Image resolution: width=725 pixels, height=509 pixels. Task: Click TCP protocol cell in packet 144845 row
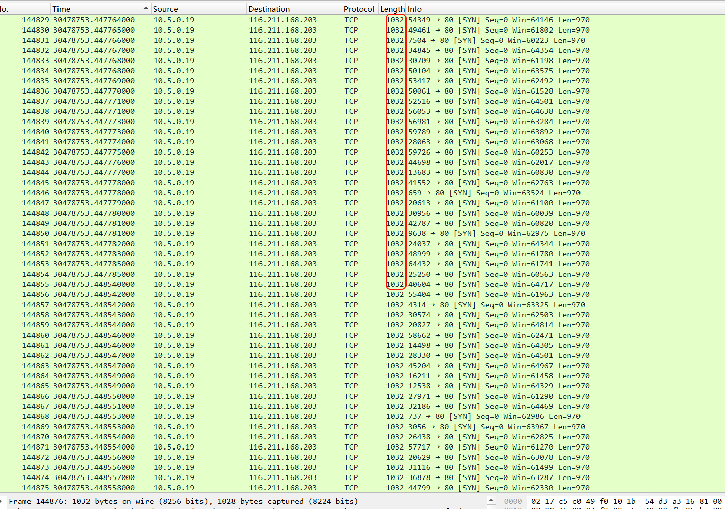(x=351, y=183)
